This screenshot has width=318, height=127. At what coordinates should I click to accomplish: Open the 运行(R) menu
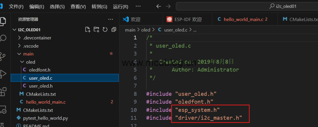pos(120,7)
